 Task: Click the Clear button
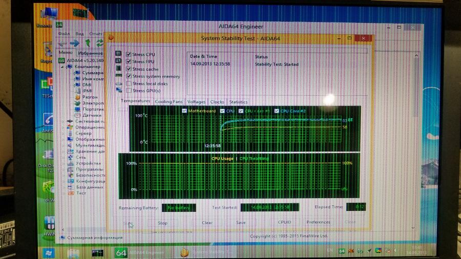[x=207, y=223]
